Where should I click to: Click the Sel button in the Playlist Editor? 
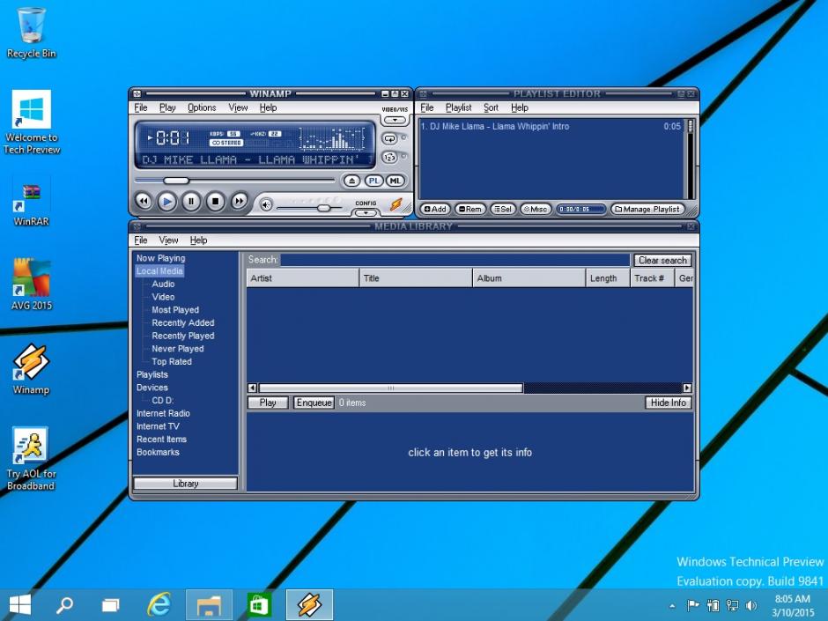coord(502,209)
